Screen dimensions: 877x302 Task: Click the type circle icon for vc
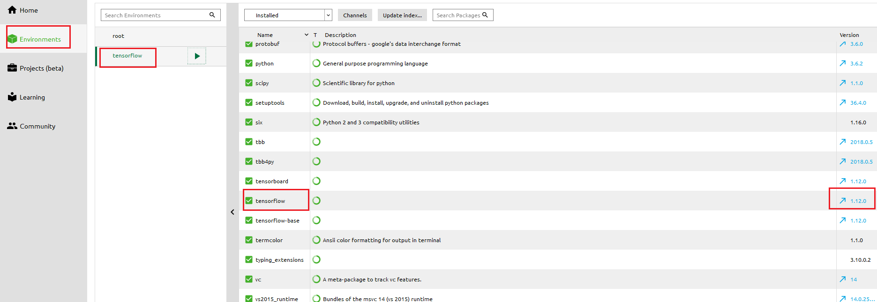tap(316, 279)
